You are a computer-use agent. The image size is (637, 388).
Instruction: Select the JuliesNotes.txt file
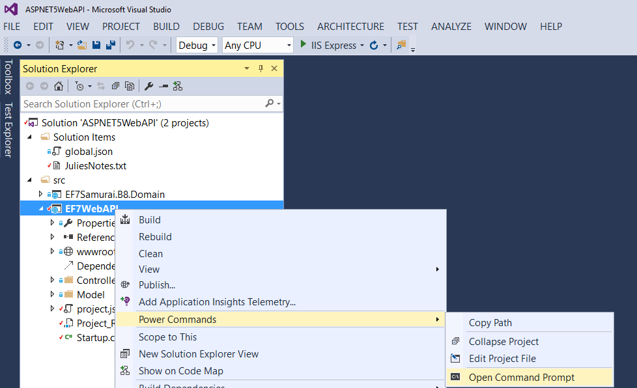point(95,166)
